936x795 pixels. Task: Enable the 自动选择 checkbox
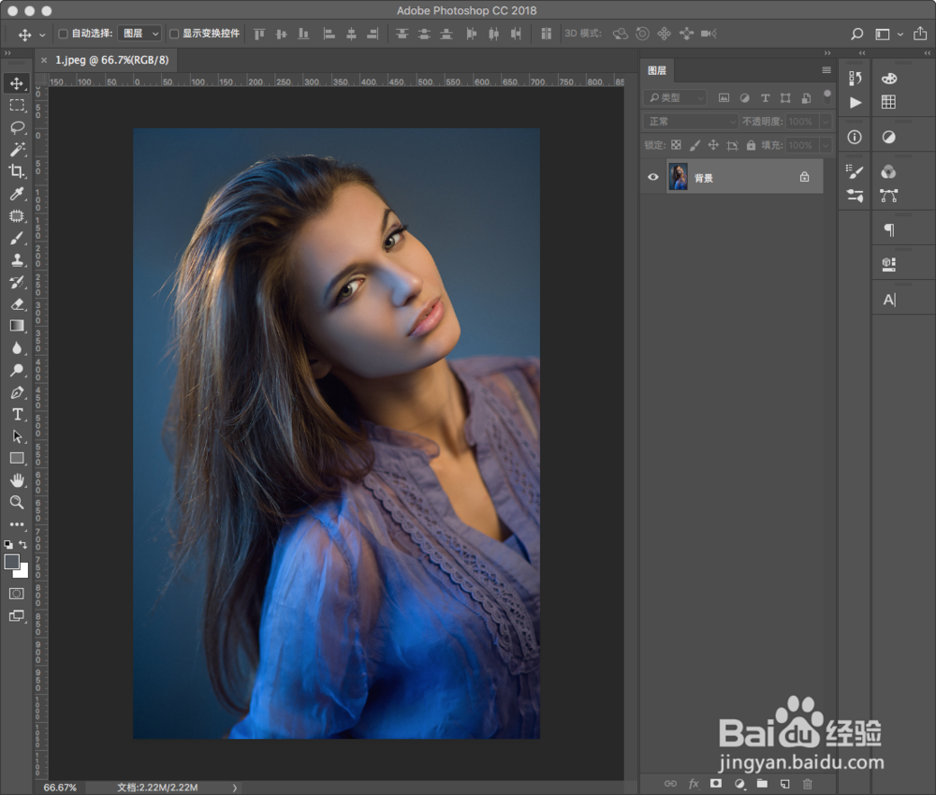click(62, 33)
